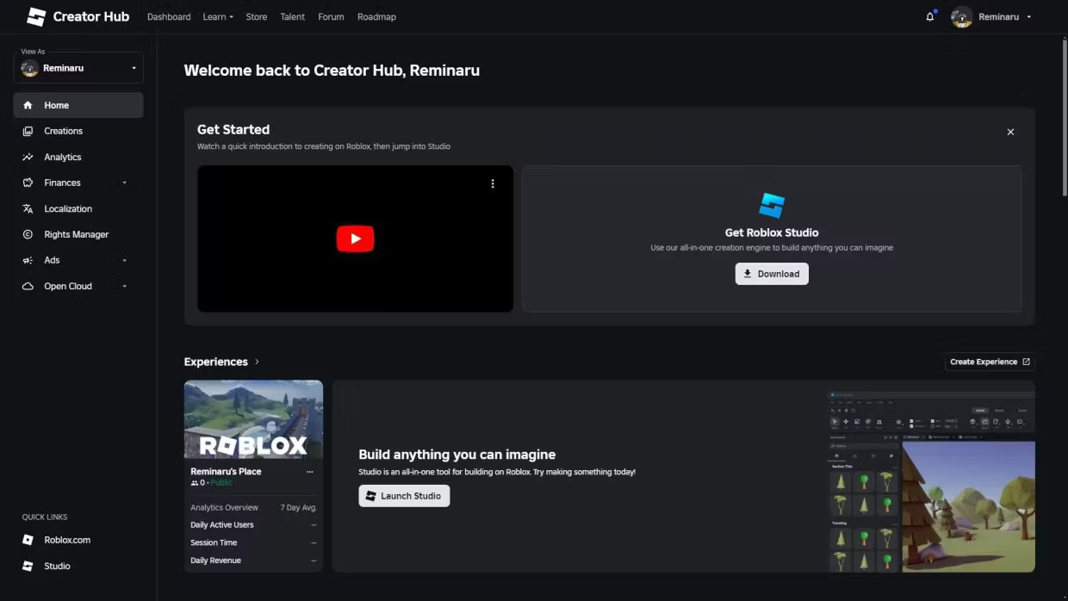Open the View As Reminaru dropdown

coord(78,68)
